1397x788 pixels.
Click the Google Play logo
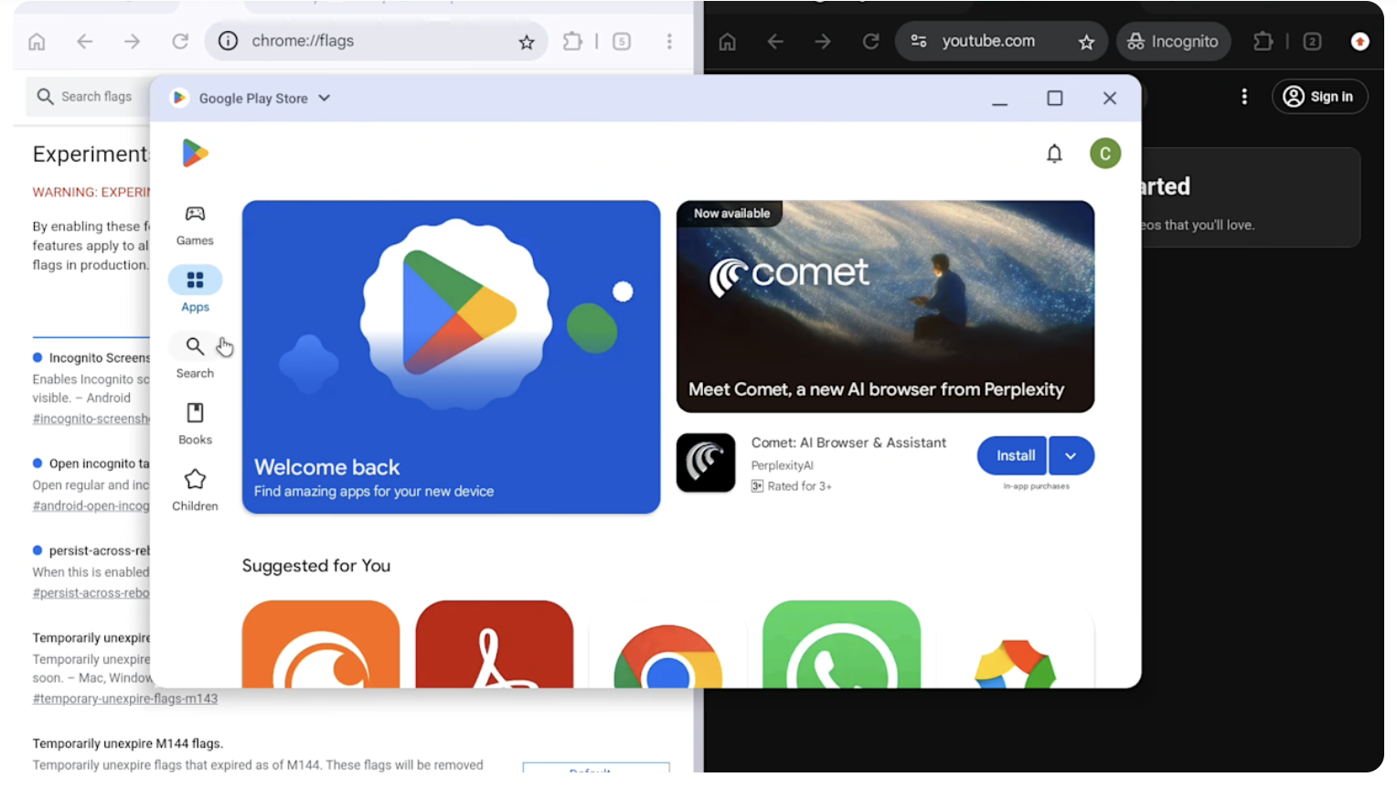(x=194, y=153)
